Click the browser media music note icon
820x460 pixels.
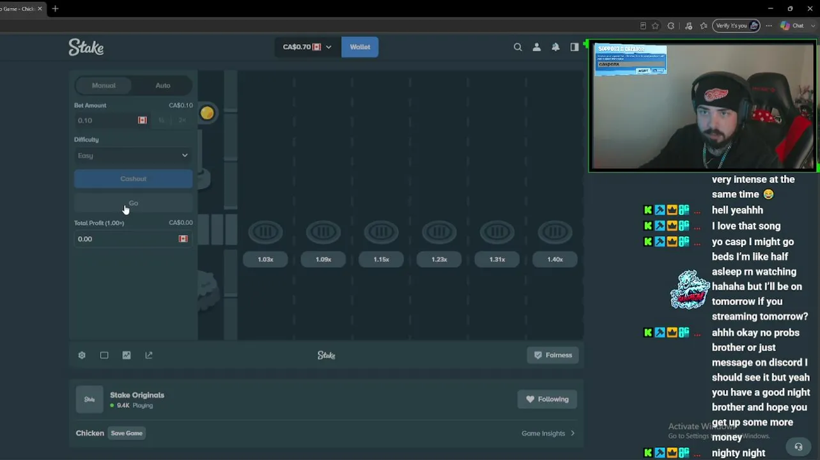click(688, 26)
